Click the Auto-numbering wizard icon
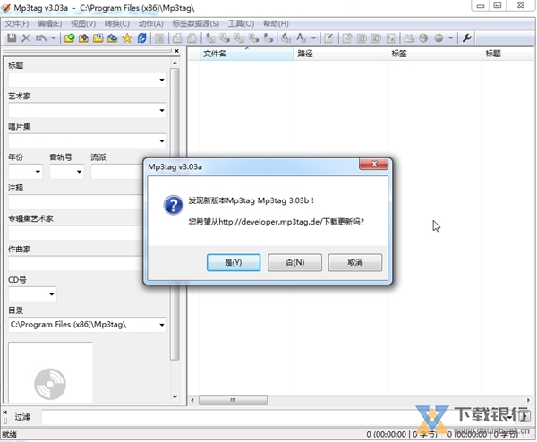This screenshot has height=442, width=537. 391,38
